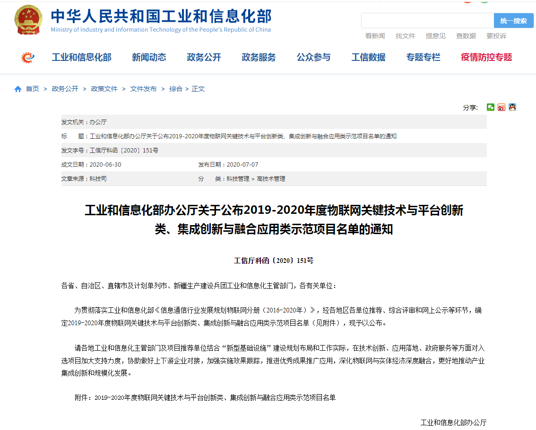
Task: Share the article via QQ penguin icon
Action: coord(512,107)
